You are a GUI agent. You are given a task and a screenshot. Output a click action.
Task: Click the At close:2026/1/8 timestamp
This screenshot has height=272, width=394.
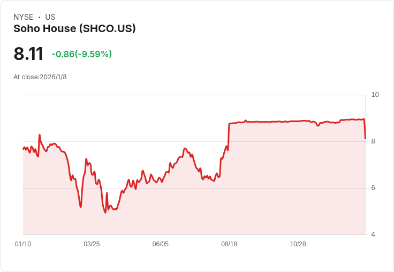[40, 77]
